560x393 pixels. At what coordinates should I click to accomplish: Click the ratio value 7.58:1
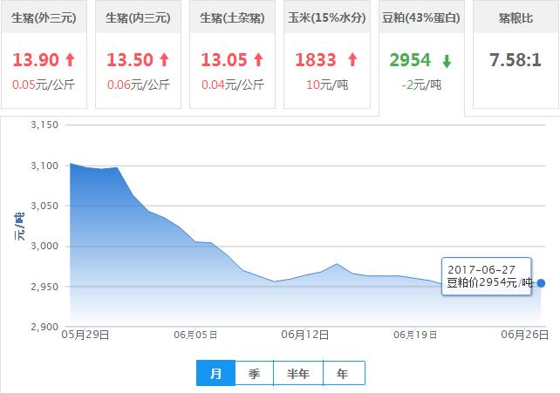pyautogui.click(x=516, y=59)
